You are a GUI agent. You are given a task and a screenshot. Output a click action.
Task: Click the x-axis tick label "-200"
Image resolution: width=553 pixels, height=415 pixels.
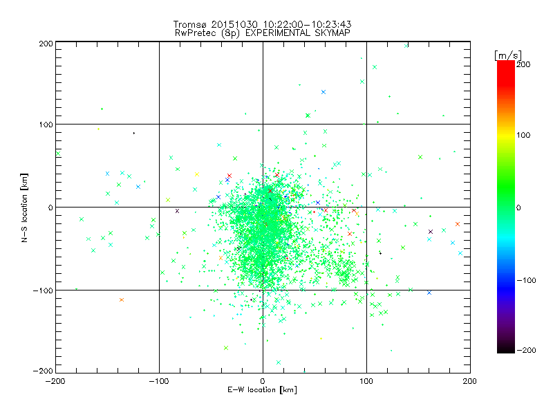(x=55, y=381)
